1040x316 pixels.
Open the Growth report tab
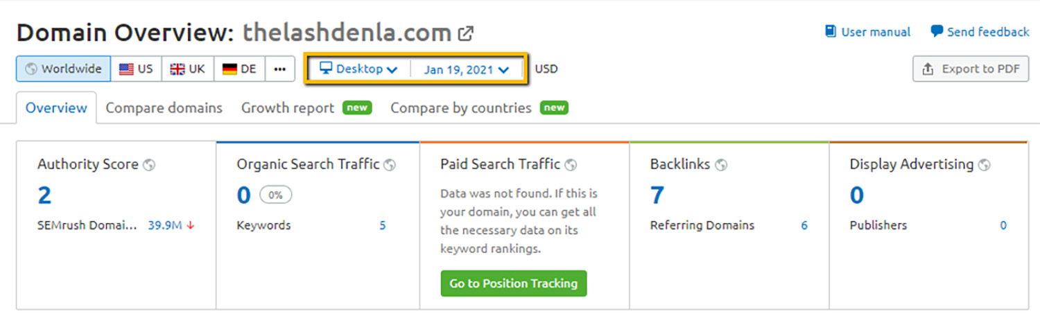(x=288, y=108)
